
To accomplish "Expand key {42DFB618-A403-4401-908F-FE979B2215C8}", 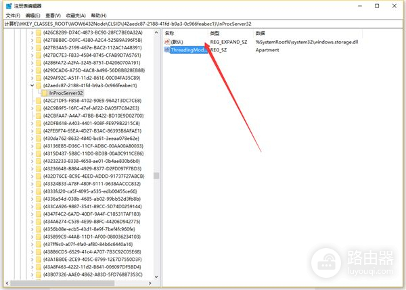I will click(32, 124).
